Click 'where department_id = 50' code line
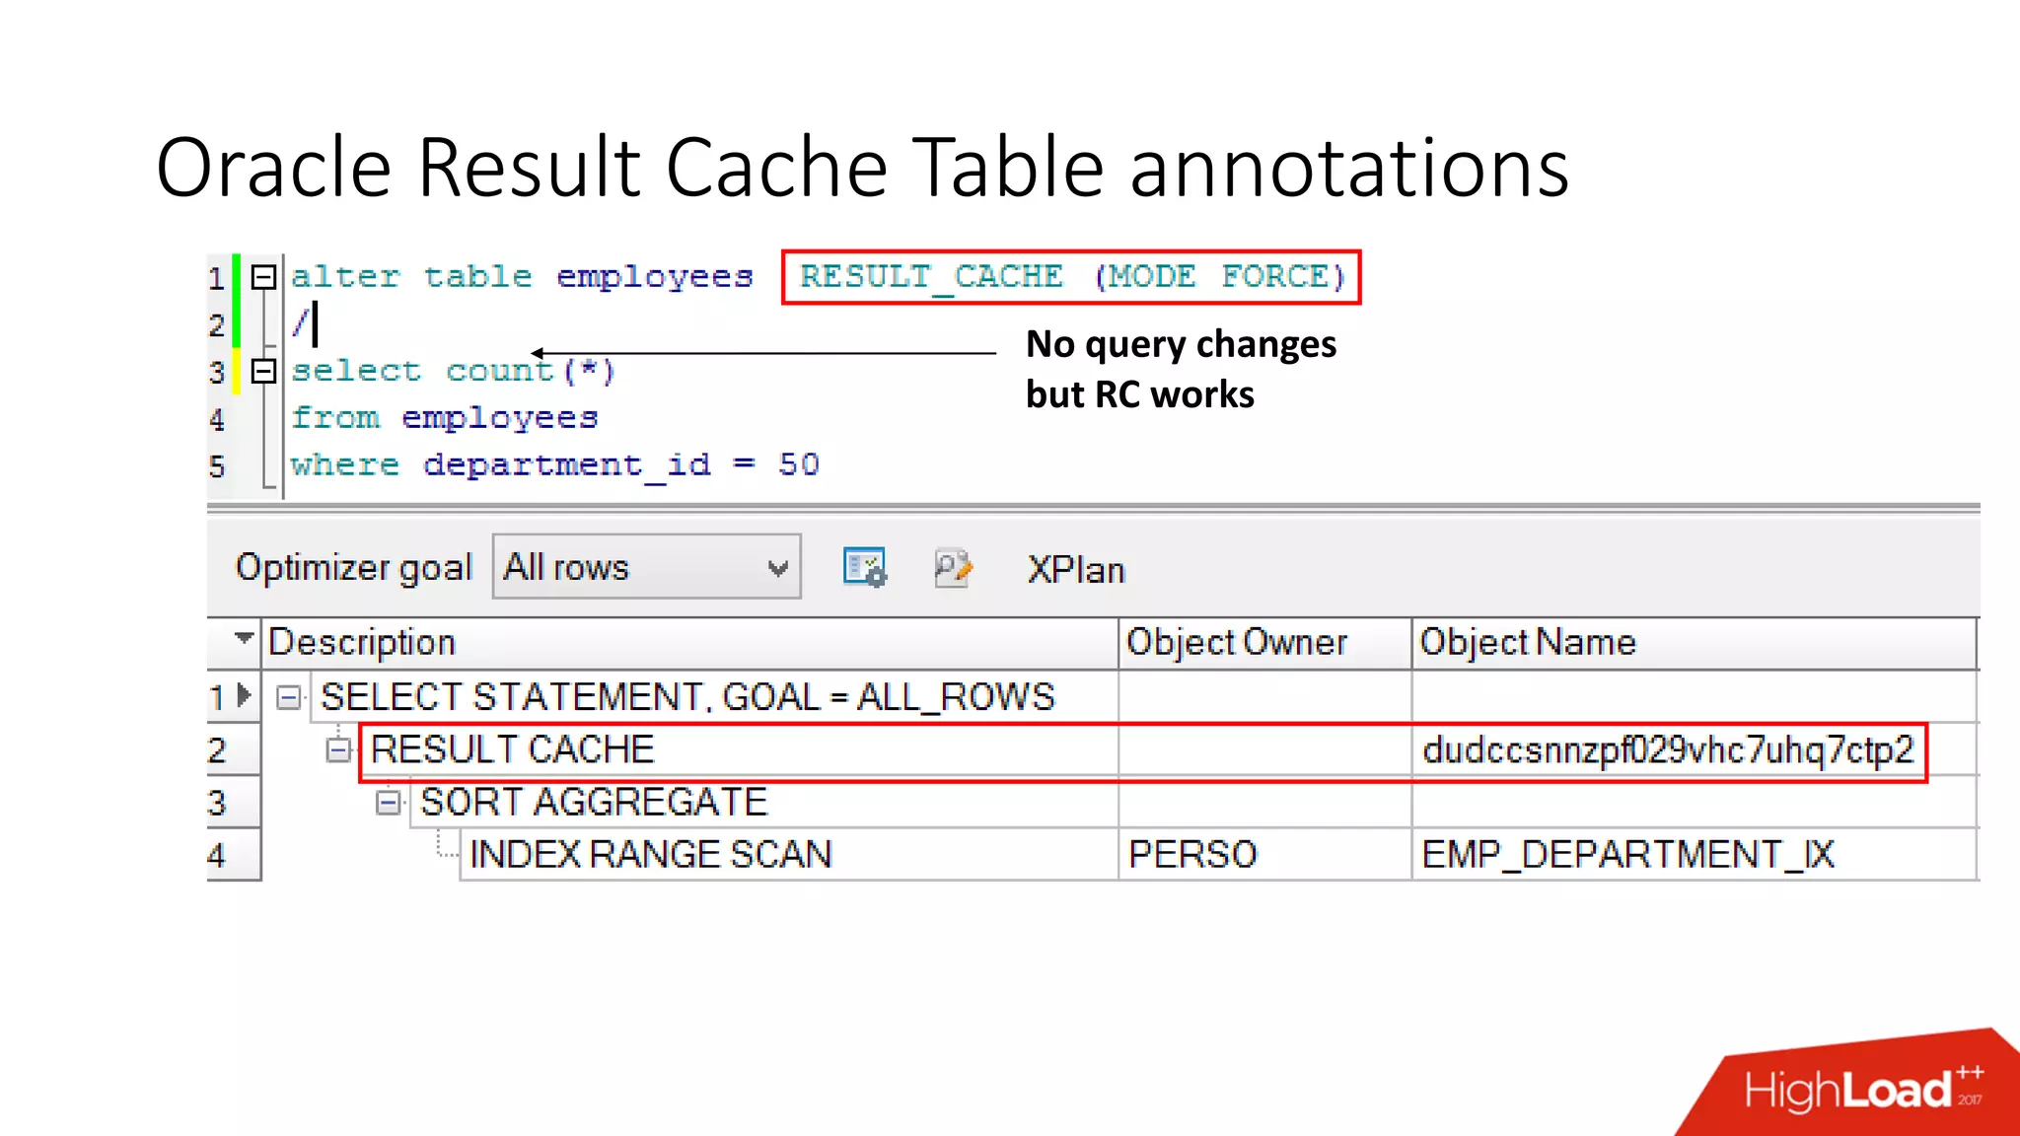 coord(555,464)
